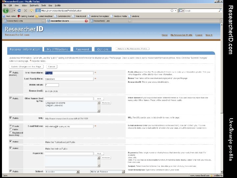The image size is (237, 178).
Task: Click Return to My Researcher Profile button
Action: point(132,49)
